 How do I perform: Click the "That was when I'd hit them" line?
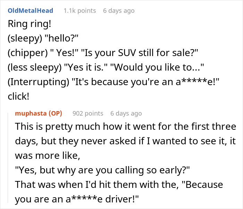[119, 184]
